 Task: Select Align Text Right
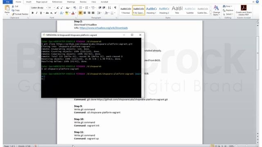tap(89, 13)
